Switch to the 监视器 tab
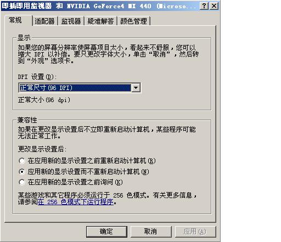The height and width of the screenshot is (242, 281). tap(71, 21)
